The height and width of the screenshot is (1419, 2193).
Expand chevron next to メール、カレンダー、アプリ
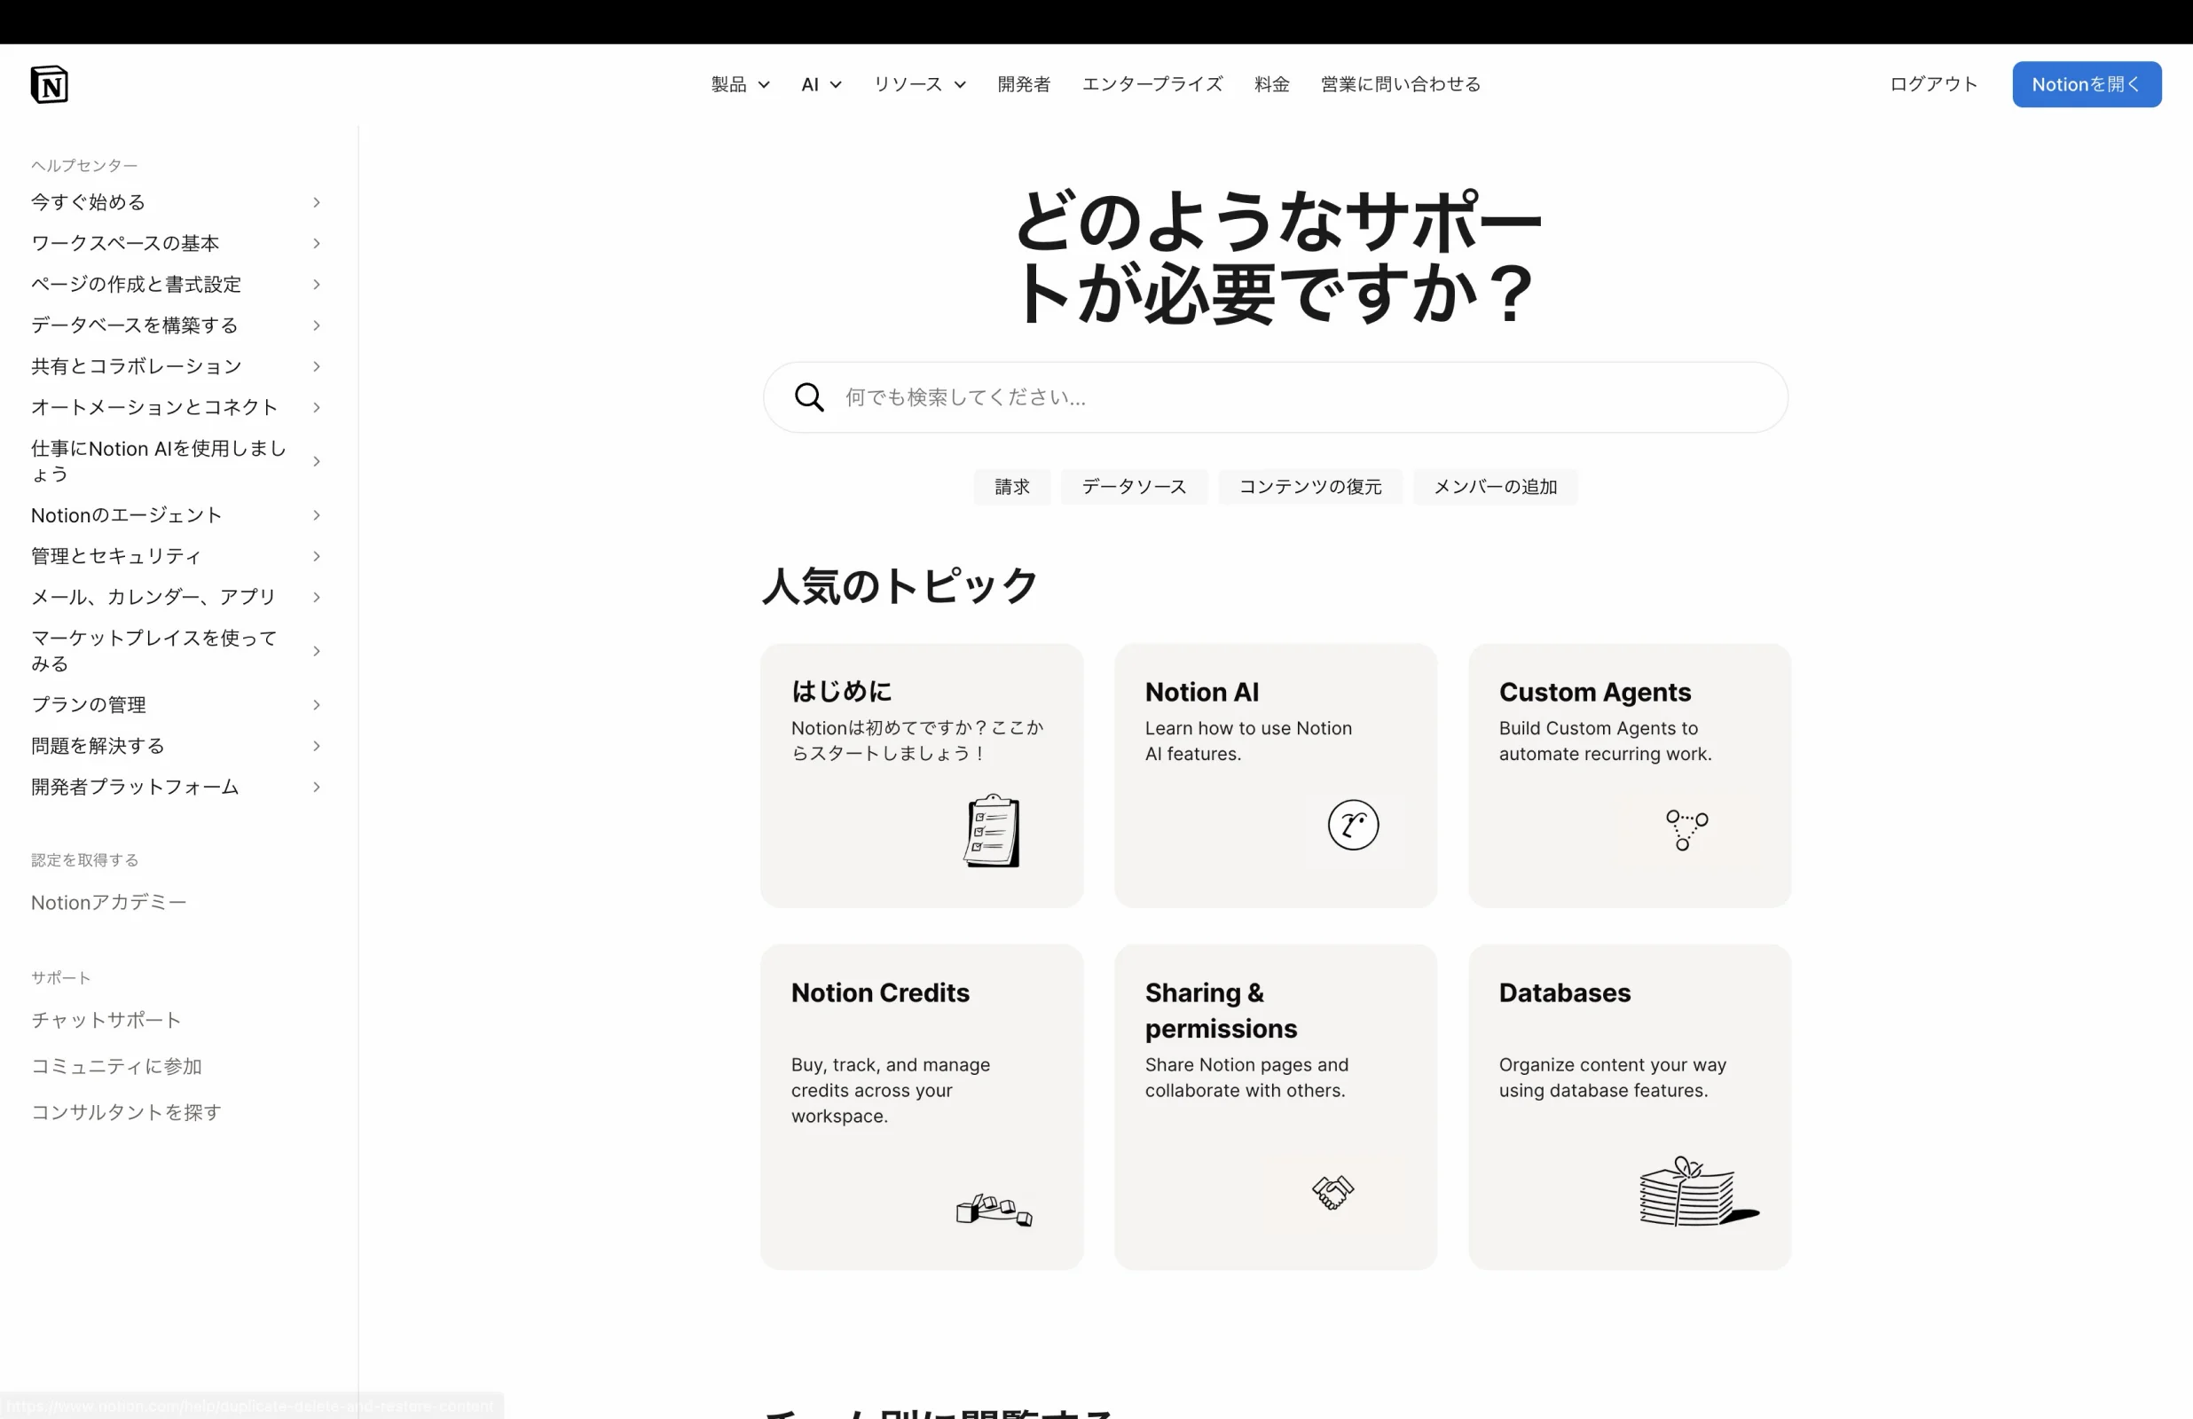click(316, 597)
